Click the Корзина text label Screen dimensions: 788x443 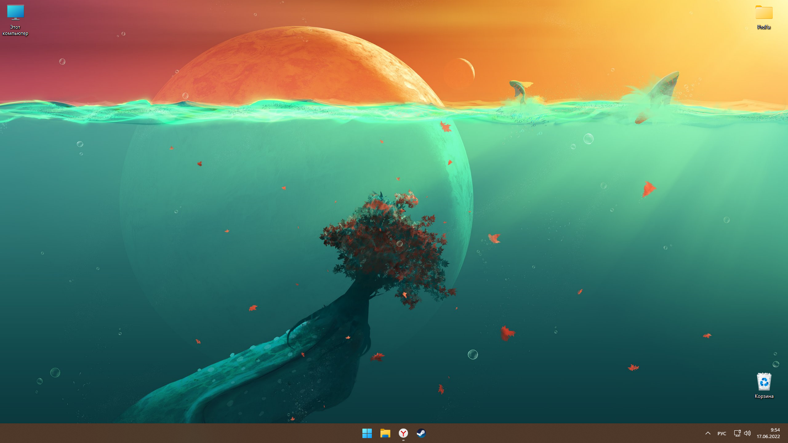pos(764,396)
